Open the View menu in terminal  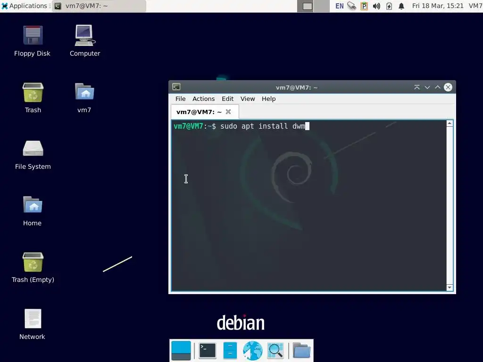coord(248,99)
